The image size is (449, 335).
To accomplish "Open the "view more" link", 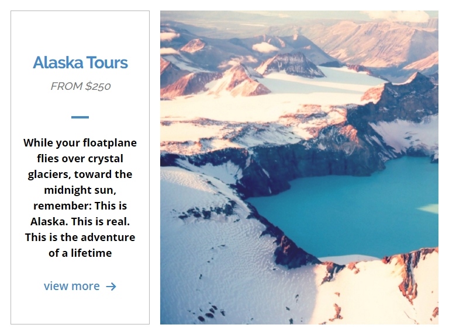I will point(72,286).
